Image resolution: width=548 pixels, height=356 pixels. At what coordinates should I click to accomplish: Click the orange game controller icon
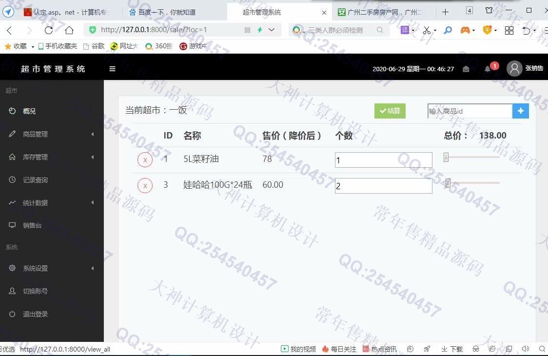465,30
